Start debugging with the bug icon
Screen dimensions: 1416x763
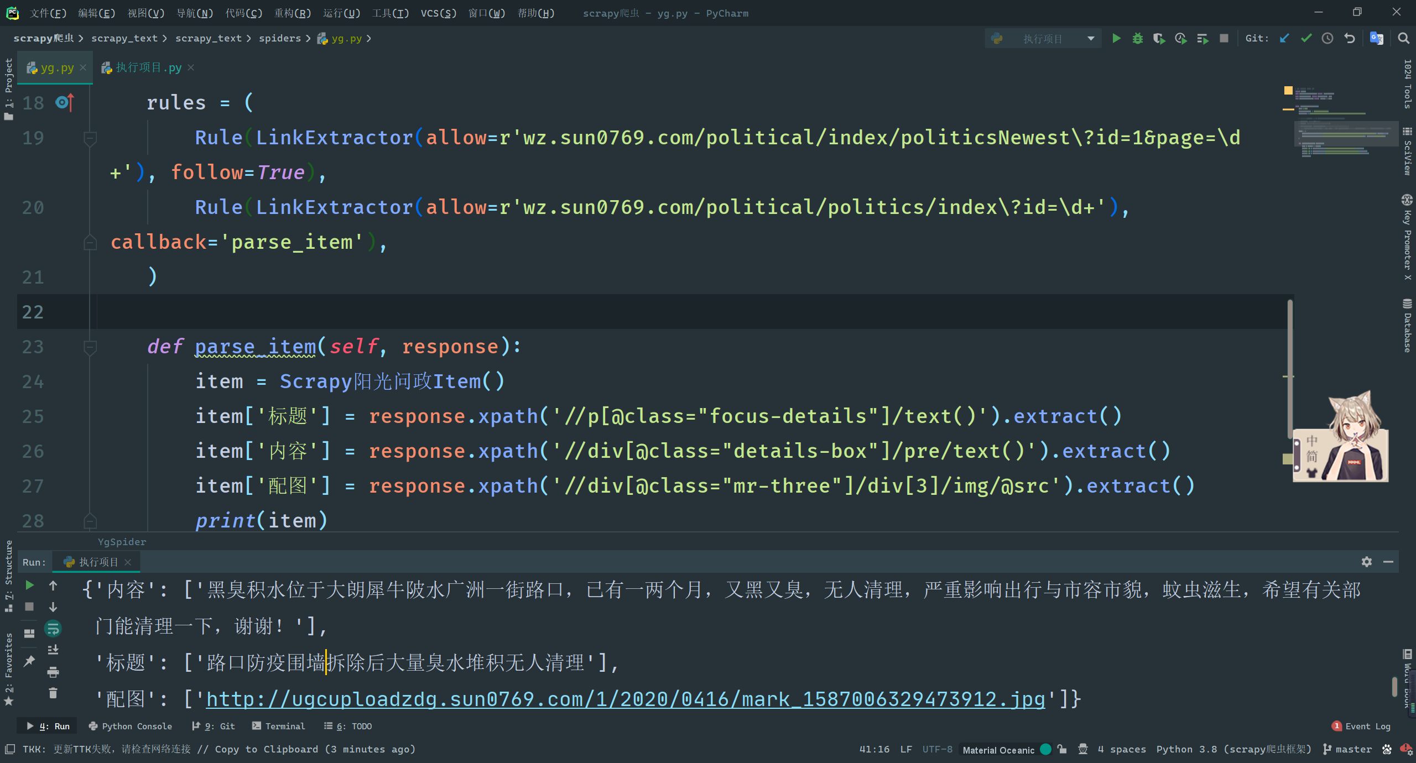1137,38
